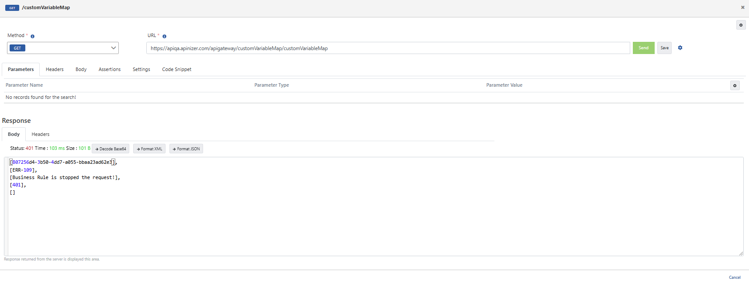Click the plus icon button above the Send row
This screenshot has width=749, height=281.
[x=741, y=25]
